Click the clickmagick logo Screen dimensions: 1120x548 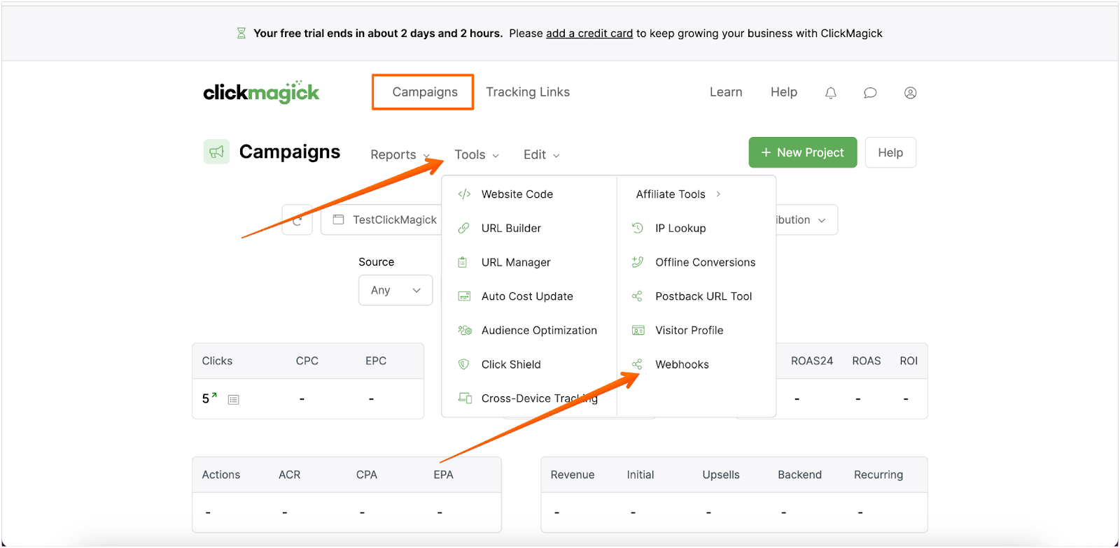click(261, 92)
